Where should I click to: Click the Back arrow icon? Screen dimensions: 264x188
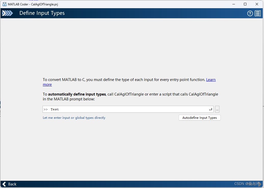point(4,184)
